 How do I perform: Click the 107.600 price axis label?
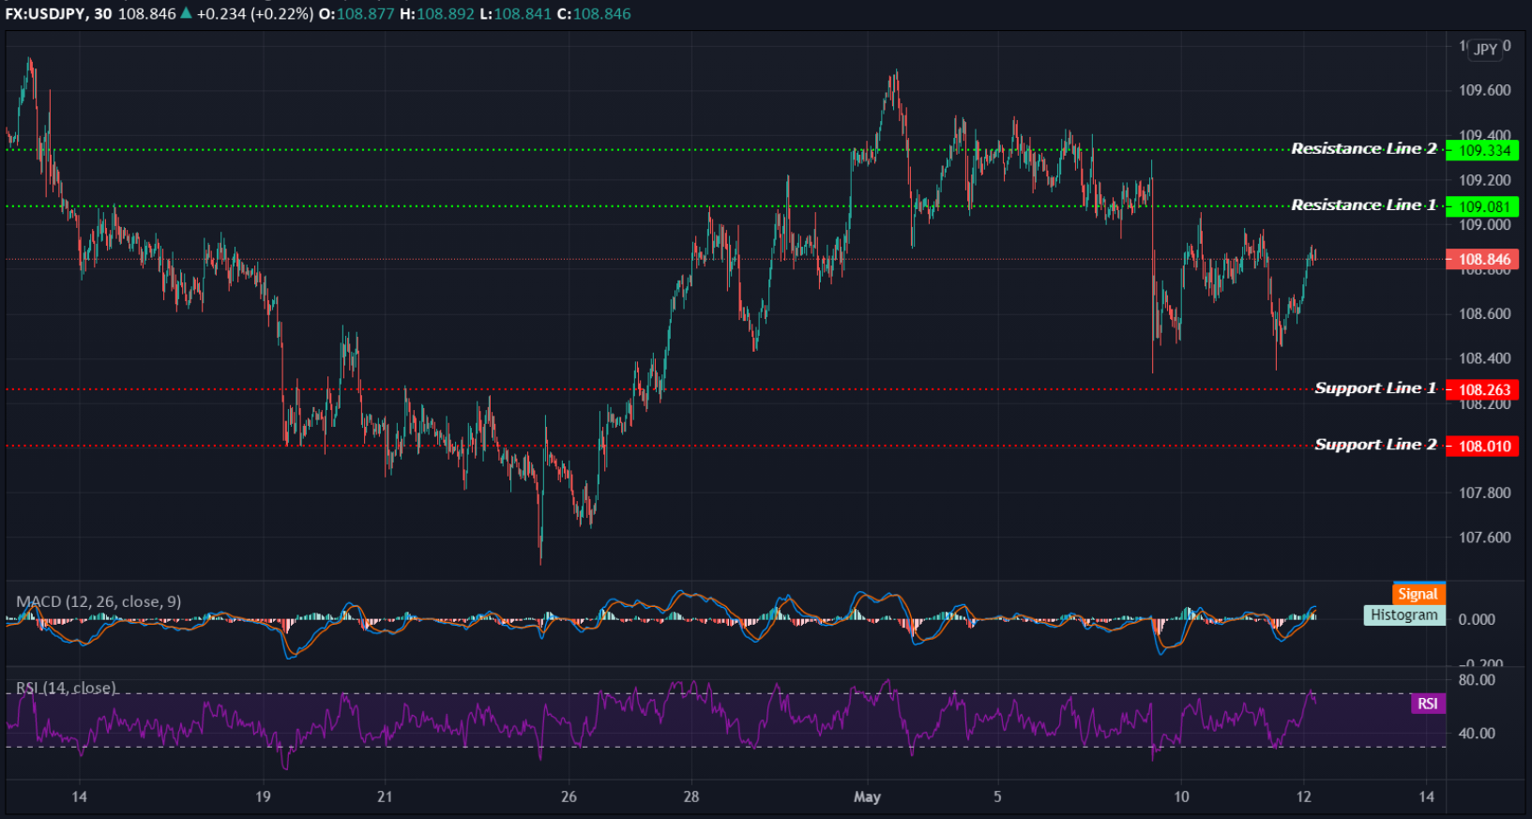pyautogui.click(x=1485, y=538)
